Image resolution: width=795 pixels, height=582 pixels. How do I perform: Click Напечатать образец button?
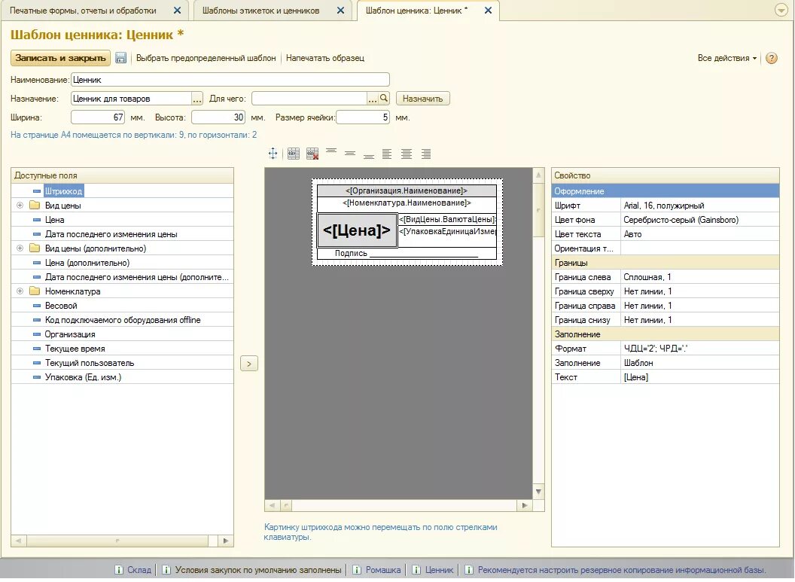point(325,58)
